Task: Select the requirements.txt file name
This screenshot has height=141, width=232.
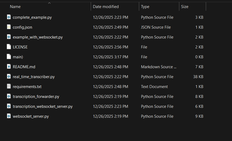Action: 27,87
